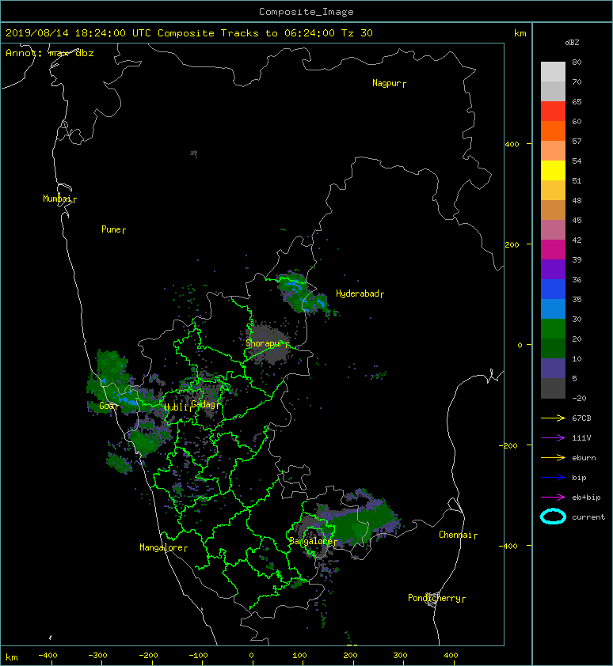This screenshot has height=666, width=613.
Task: Click the magenta eb+bip arrow legend icon
Action: 553,497
